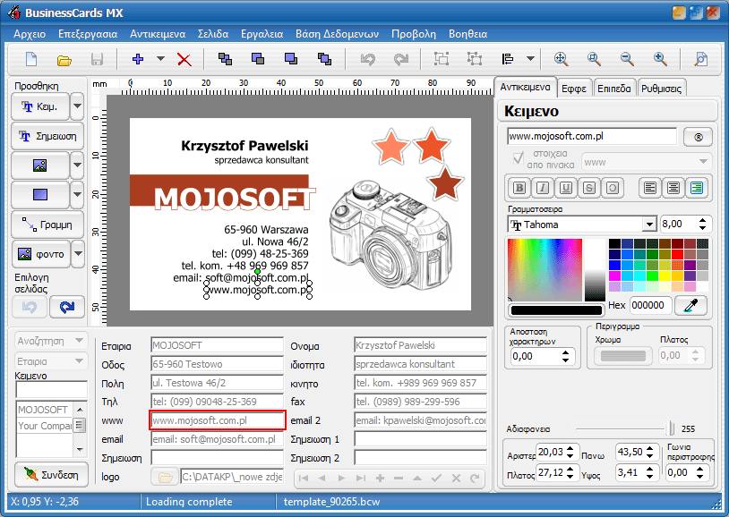Open the Εταιρια dropdown in the search panel
The image size is (729, 517).
coord(79,361)
